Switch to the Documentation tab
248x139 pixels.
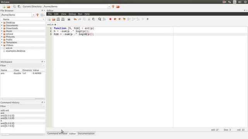(86, 134)
